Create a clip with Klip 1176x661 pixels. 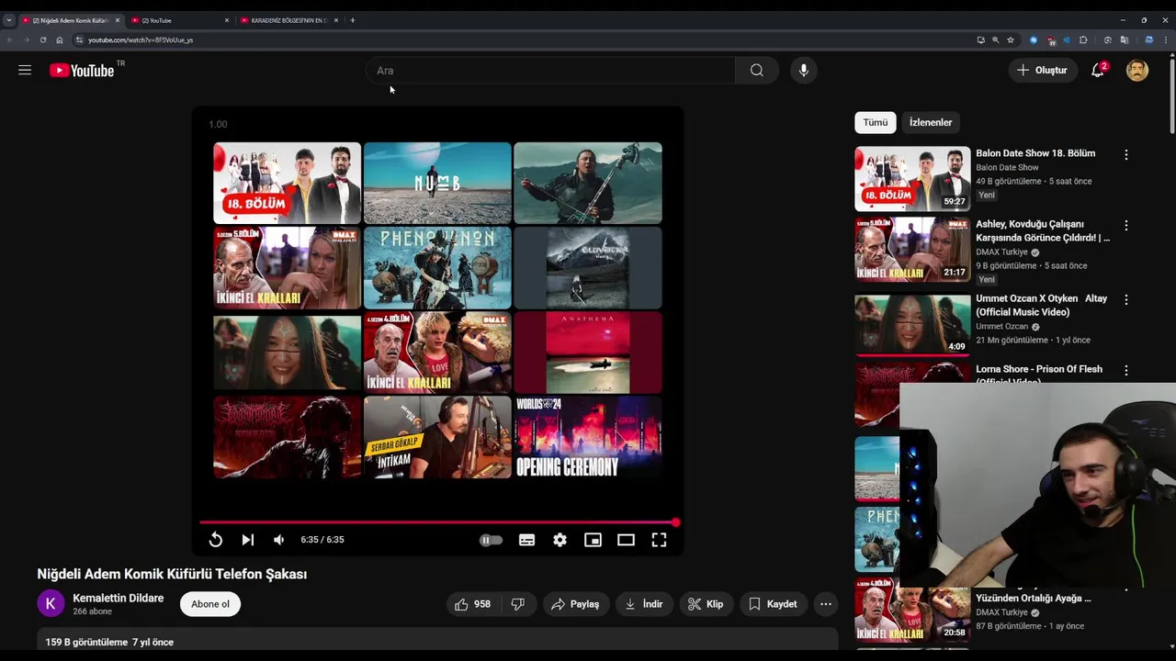coord(706,604)
